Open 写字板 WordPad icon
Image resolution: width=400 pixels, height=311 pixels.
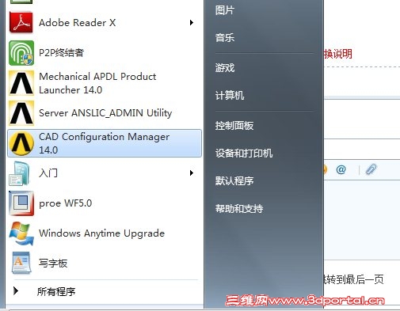(x=21, y=263)
